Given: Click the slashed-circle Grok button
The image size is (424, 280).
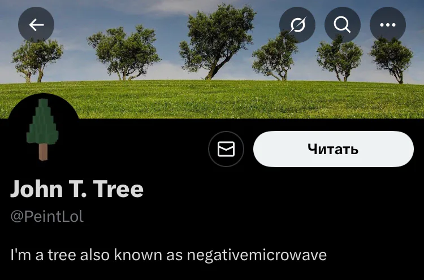Looking at the screenshot, I should 297,25.
